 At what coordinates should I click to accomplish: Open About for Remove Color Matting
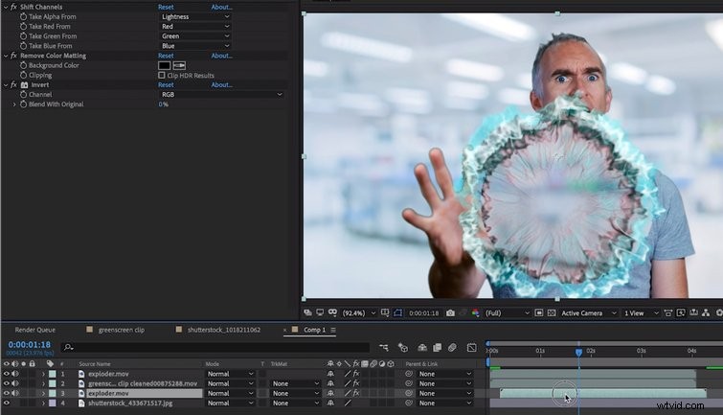click(222, 56)
